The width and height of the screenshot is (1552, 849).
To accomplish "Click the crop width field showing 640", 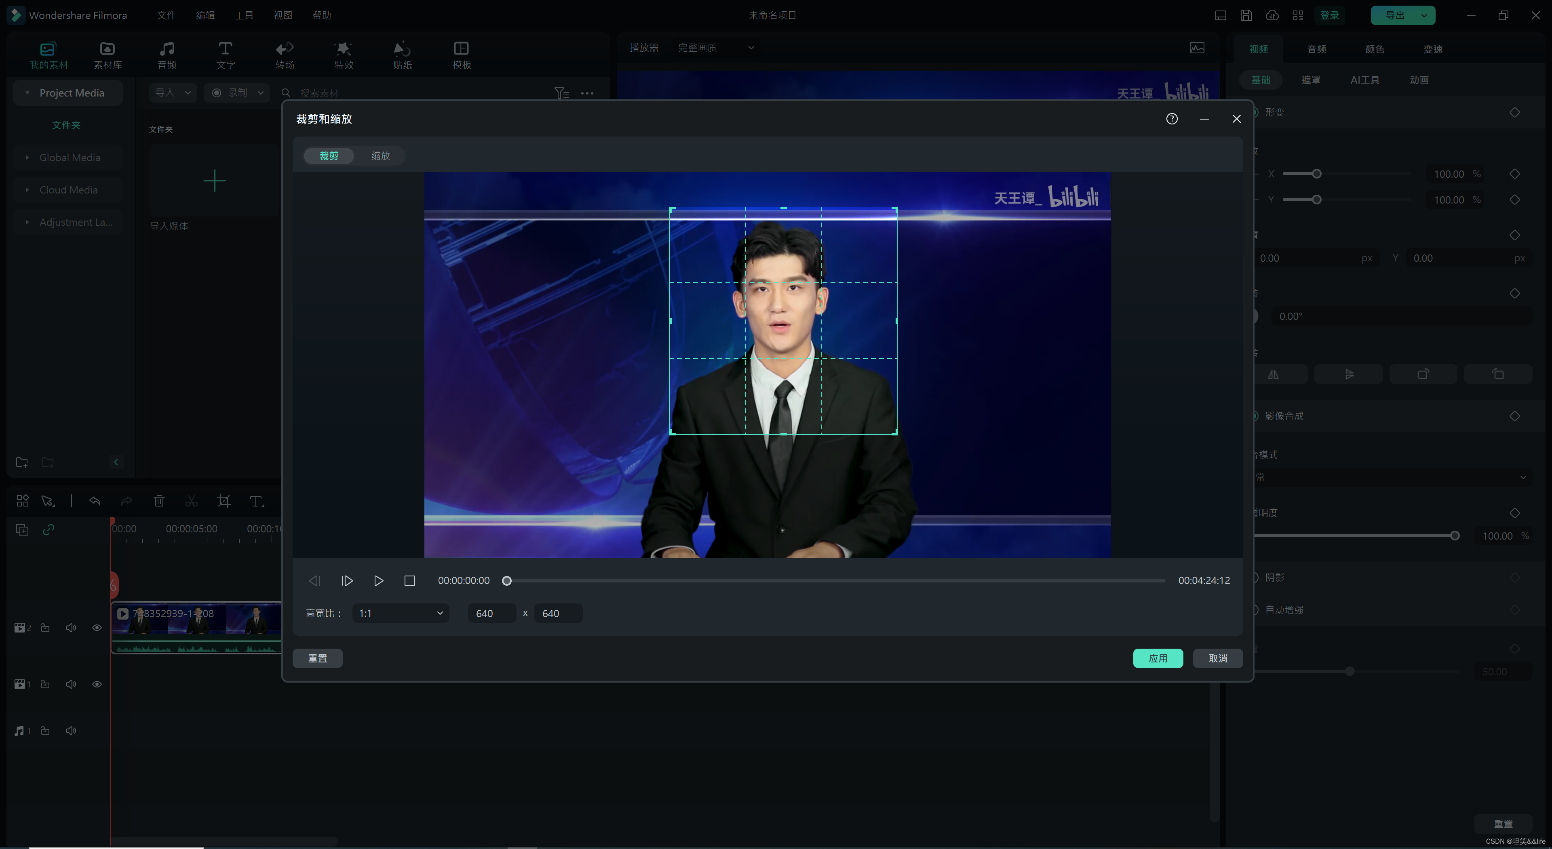I will coord(491,613).
